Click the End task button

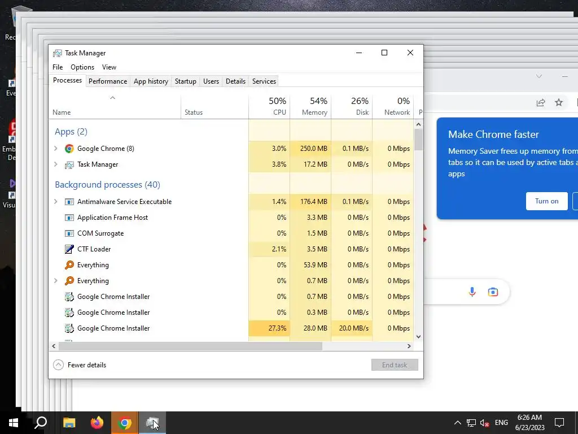pyautogui.click(x=395, y=365)
